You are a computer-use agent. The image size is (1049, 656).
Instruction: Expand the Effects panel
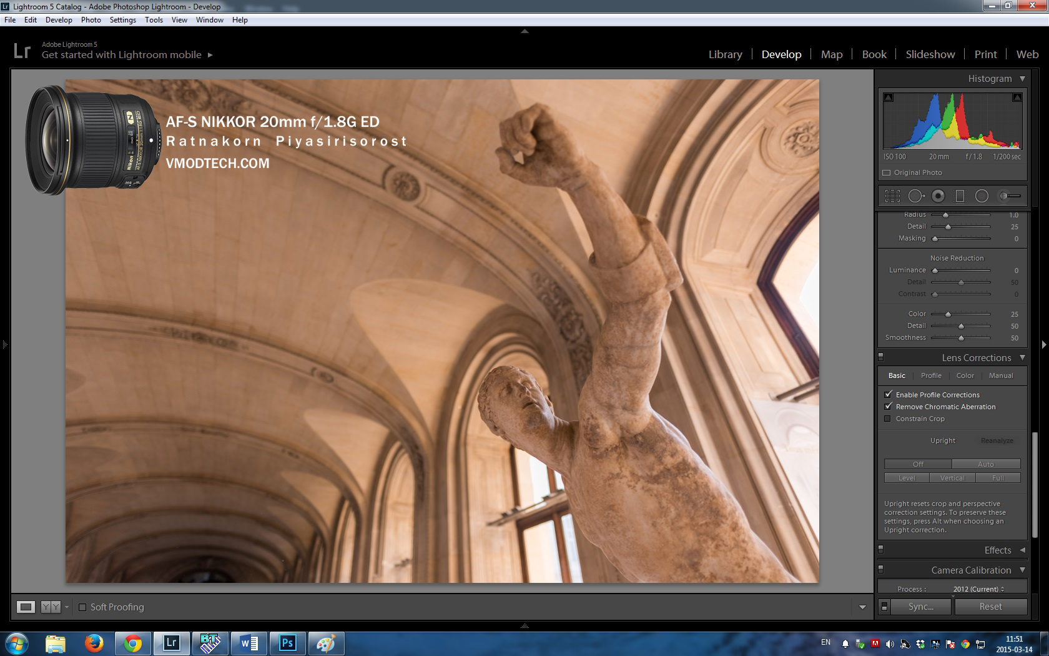(1022, 550)
